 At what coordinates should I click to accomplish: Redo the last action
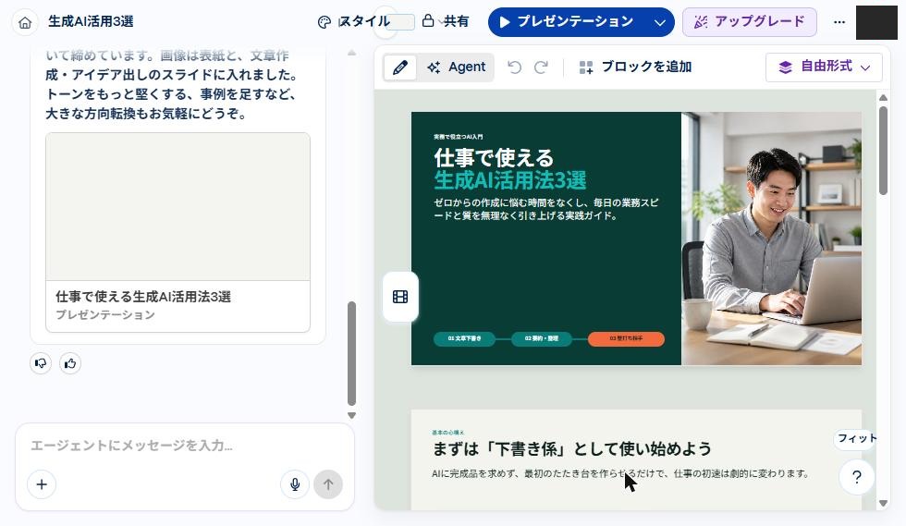point(541,67)
